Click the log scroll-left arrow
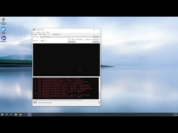Image resolution: width=178 pixels, height=133 pixels. pos(33,100)
